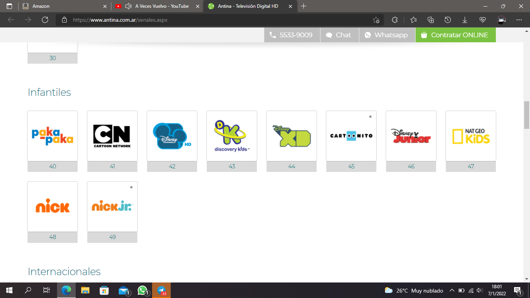Image resolution: width=530 pixels, height=298 pixels.
Task: Open Telegram from the taskbar
Action: (161, 290)
